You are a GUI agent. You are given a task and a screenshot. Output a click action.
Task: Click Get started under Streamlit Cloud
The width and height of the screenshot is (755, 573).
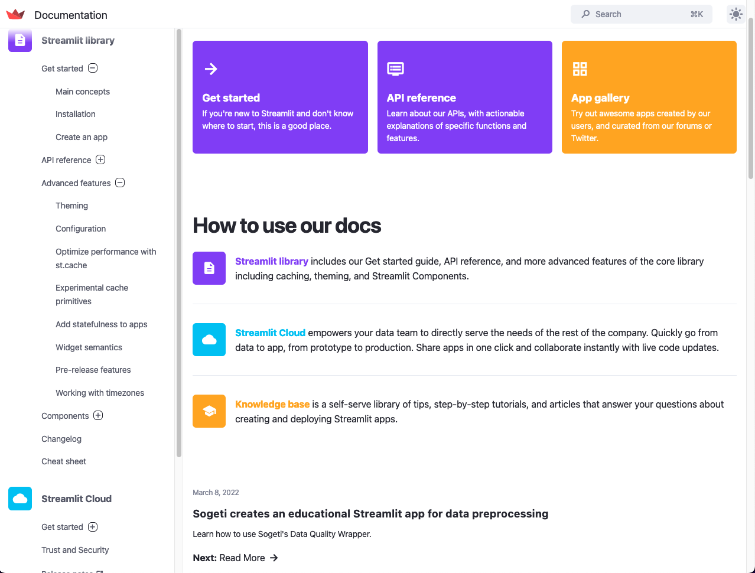tap(62, 527)
